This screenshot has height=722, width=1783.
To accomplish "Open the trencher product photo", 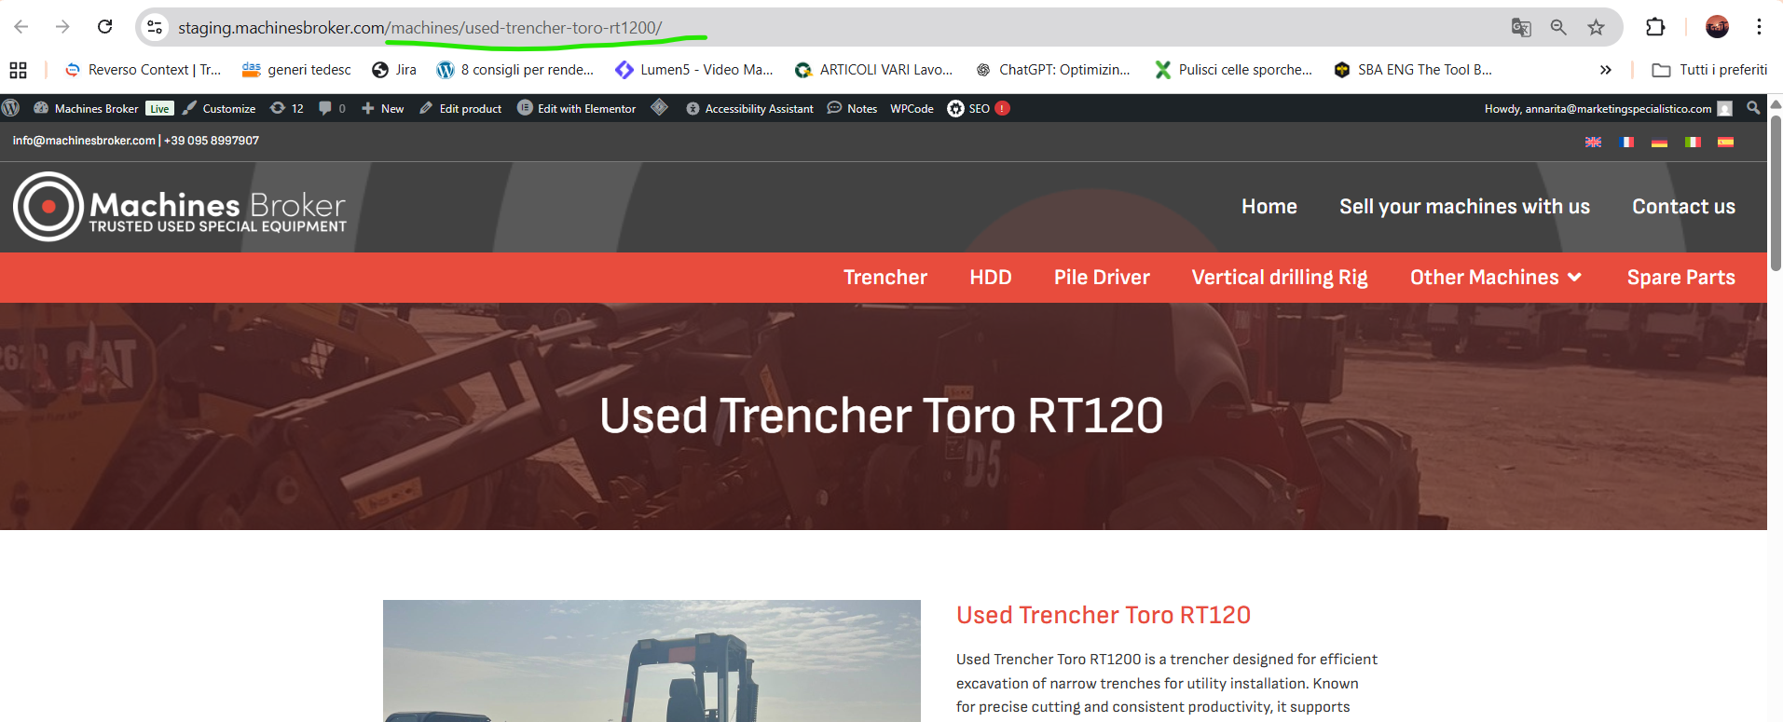I will pos(651,661).
